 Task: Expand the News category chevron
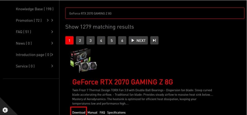(52, 43)
